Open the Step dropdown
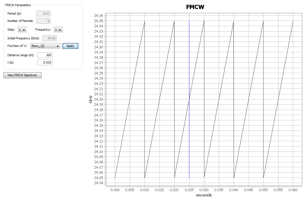This screenshot has height=201, width=307. pos(22,30)
